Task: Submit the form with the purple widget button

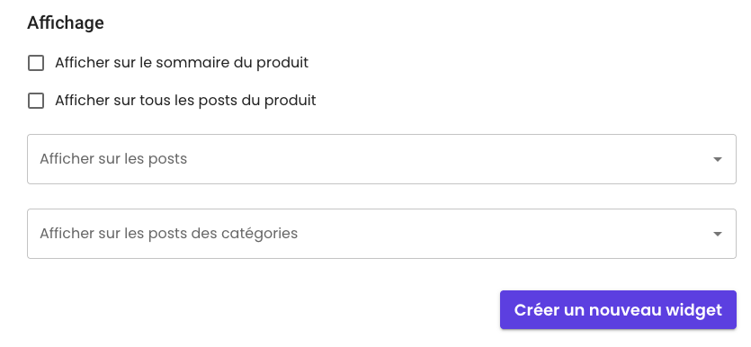Action: tap(618, 309)
